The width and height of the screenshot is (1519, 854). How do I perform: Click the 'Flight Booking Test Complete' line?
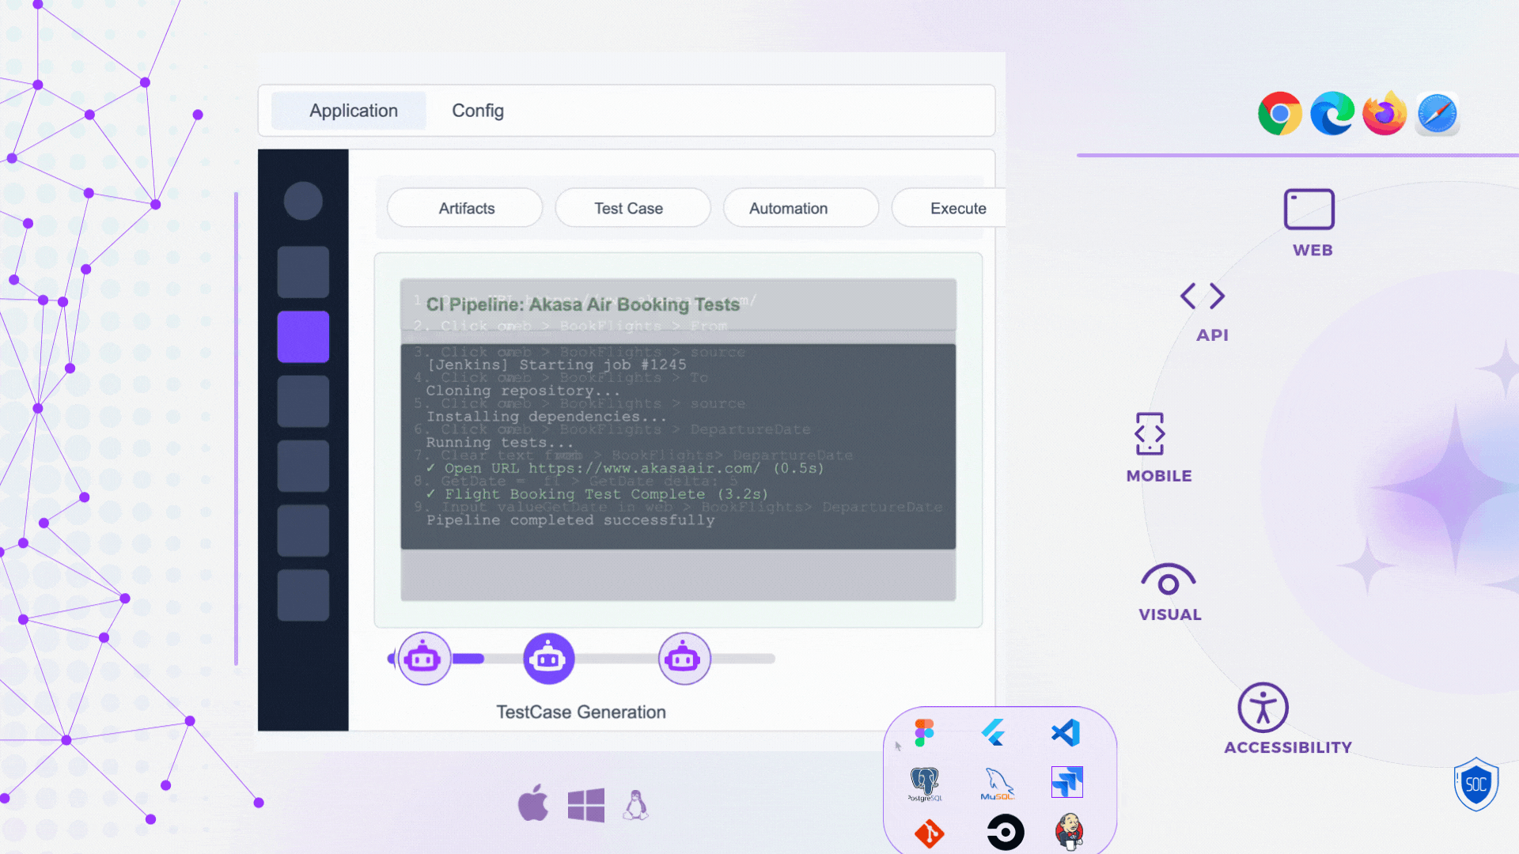[x=597, y=494]
